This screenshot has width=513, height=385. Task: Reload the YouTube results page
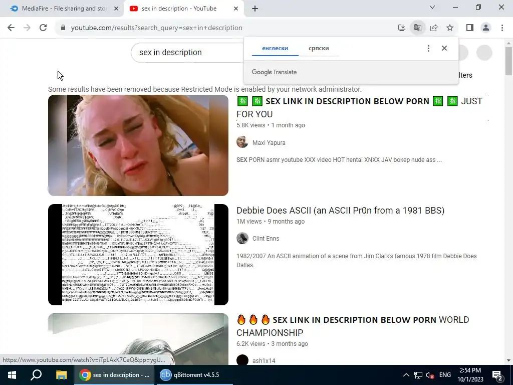tap(43, 28)
